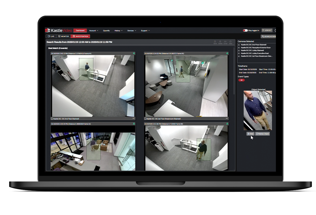
Task: Remove Kastle DC:DC Lobby Executive East camera
Action: pos(239,53)
